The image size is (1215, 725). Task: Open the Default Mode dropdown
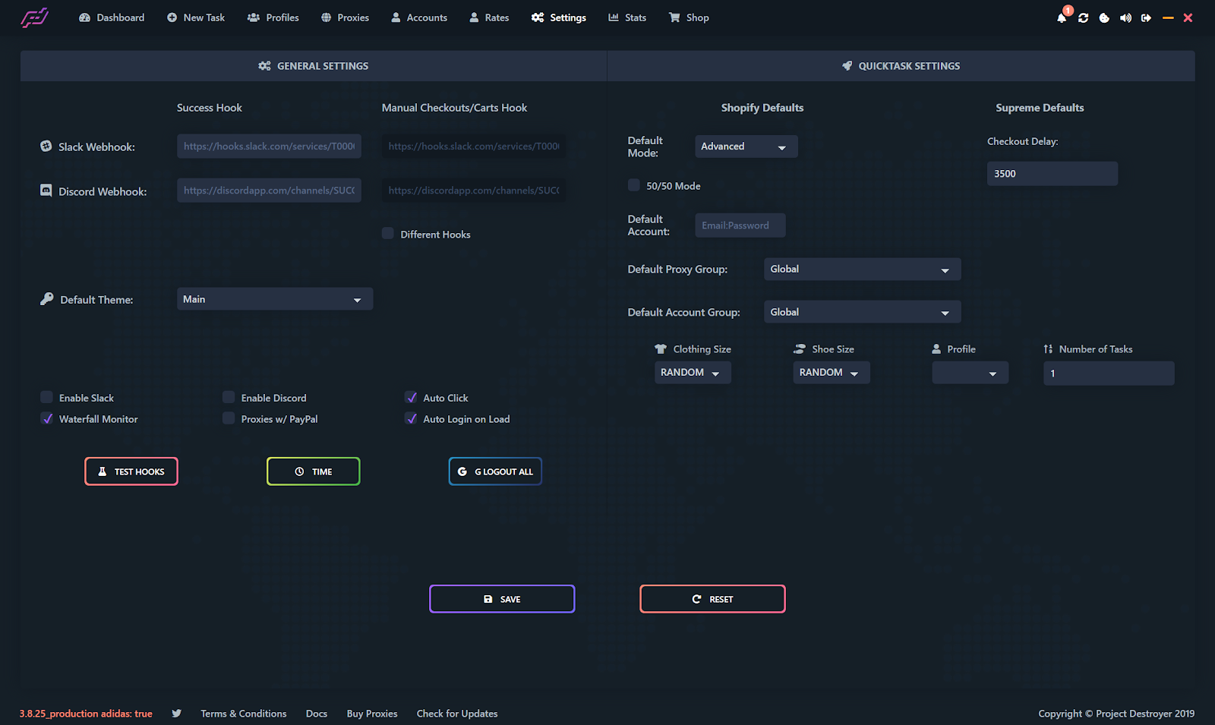point(746,147)
